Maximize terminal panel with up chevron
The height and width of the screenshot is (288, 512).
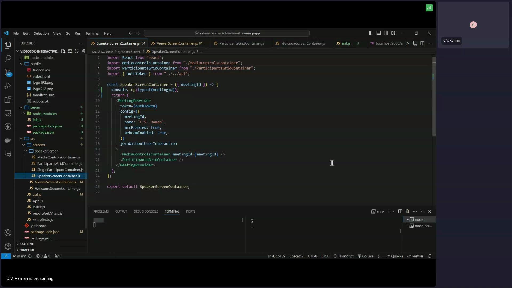click(422, 211)
